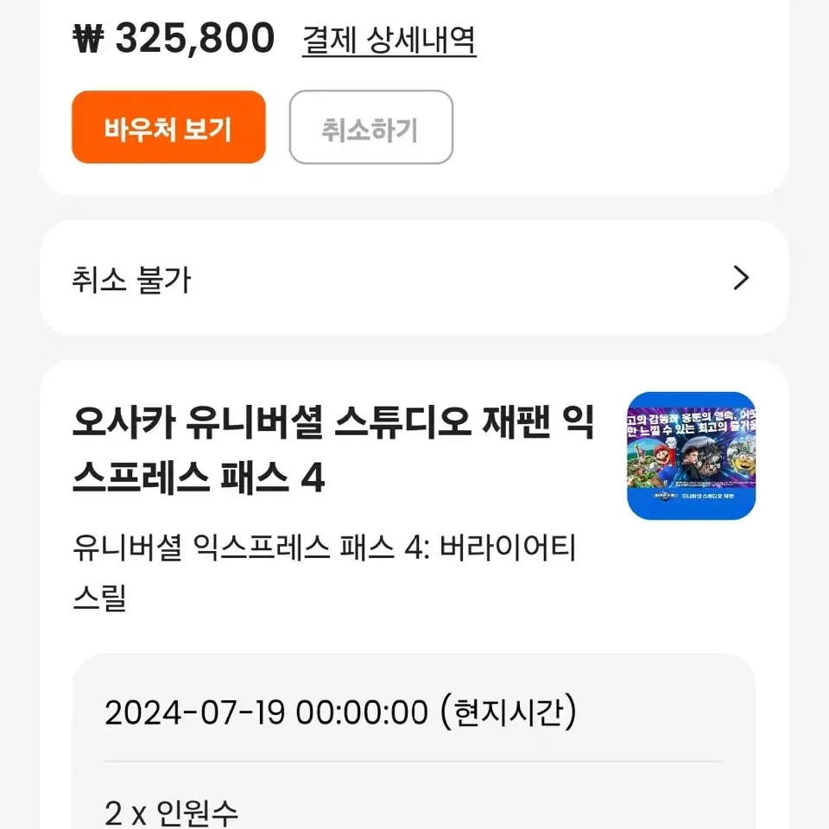Click the 취소하기 cancel button
This screenshot has height=829, width=829.
pyautogui.click(x=371, y=127)
